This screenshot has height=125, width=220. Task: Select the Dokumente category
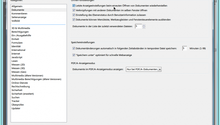tap(18, 10)
